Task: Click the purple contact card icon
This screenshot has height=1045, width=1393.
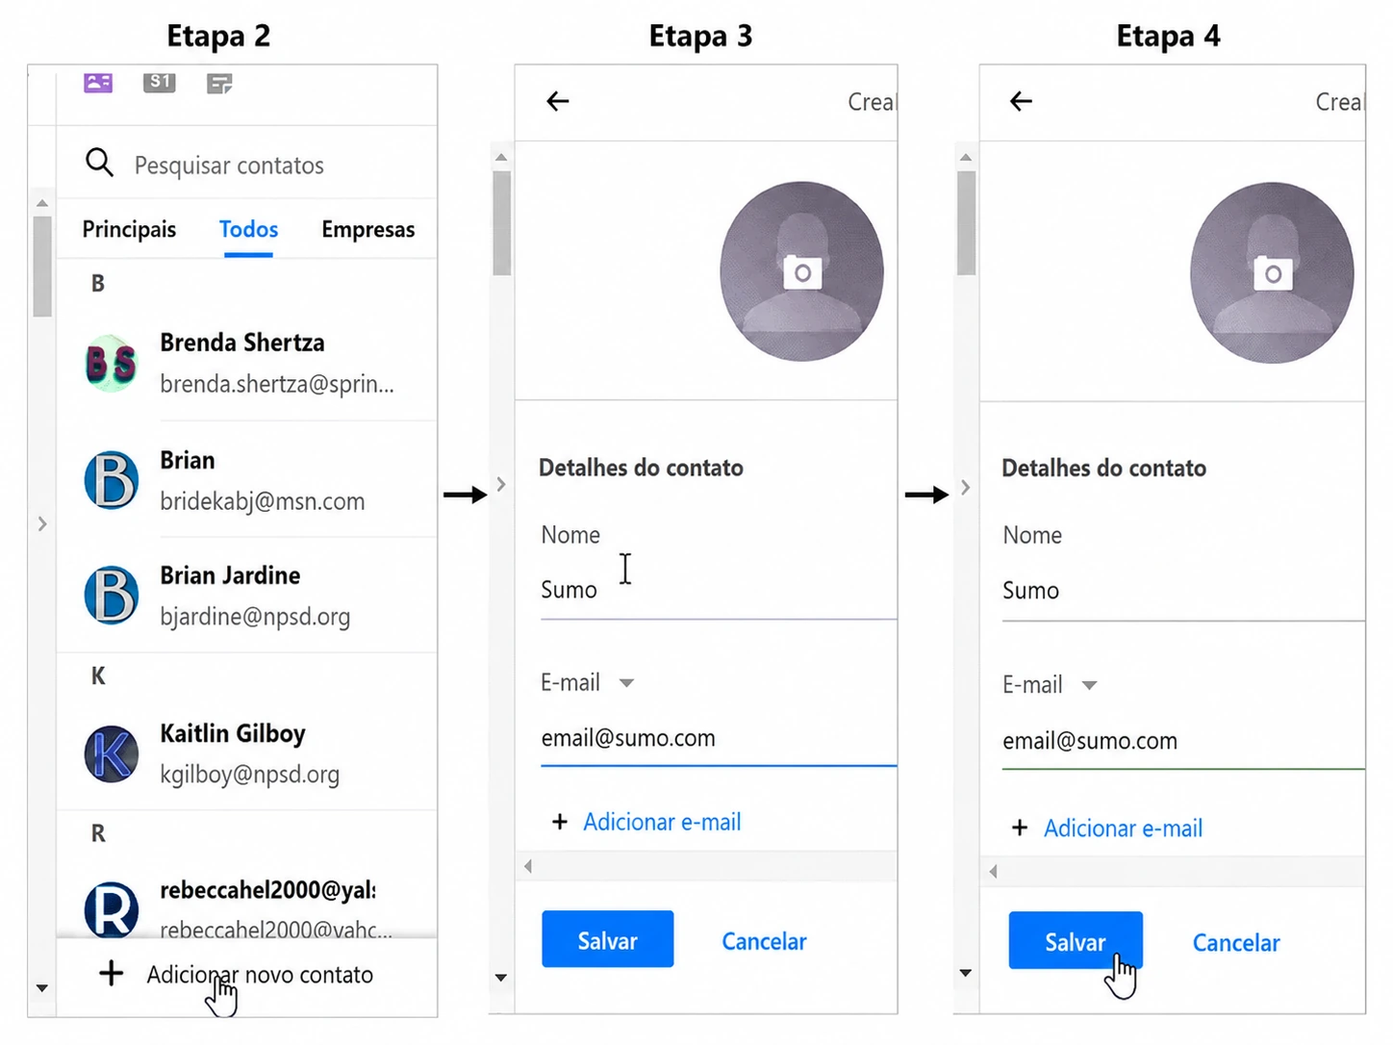Action: tap(98, 83)
